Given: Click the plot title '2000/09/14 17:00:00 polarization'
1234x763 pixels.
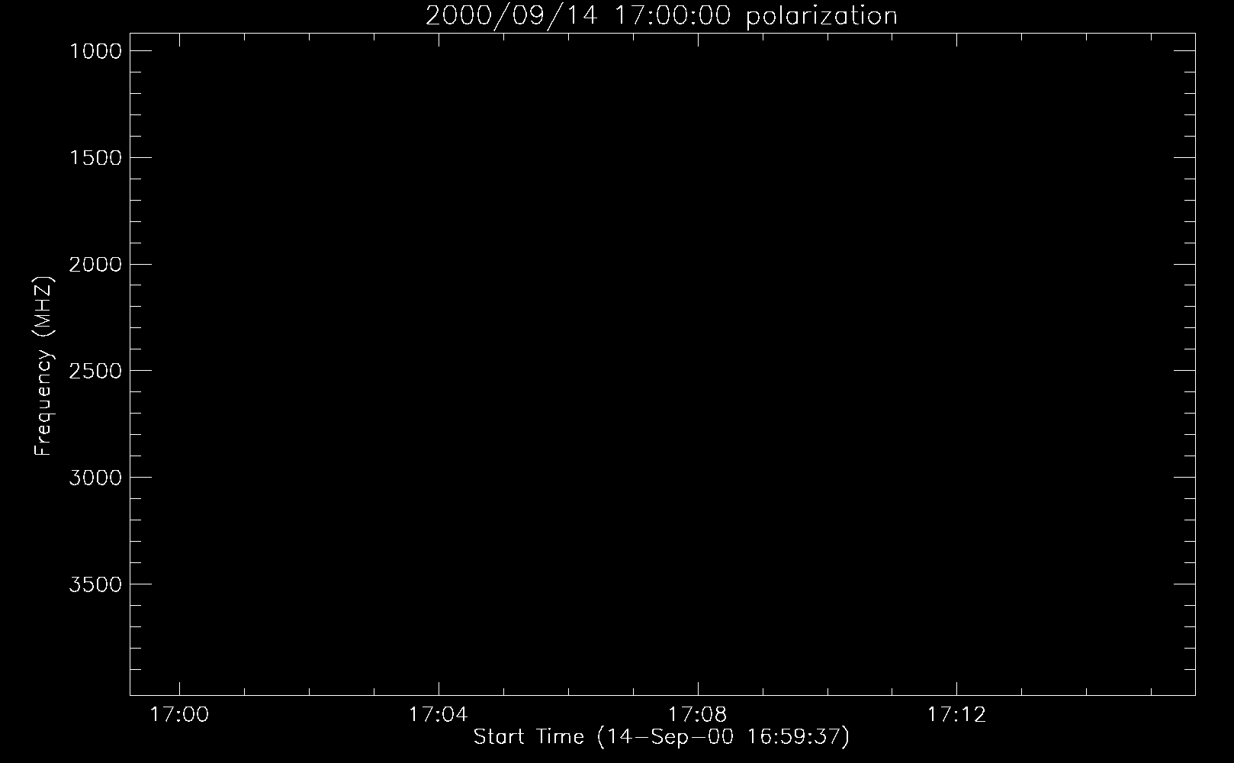Looking at the screenshot, I should 661,16.
